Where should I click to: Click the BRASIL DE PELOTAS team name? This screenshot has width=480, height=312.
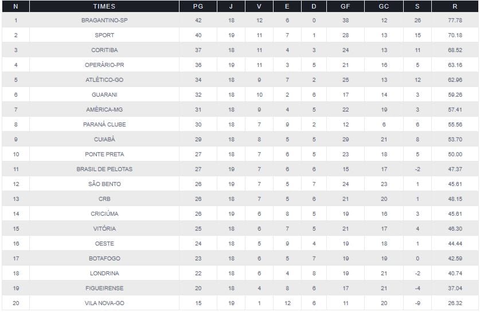pos(104,169)
